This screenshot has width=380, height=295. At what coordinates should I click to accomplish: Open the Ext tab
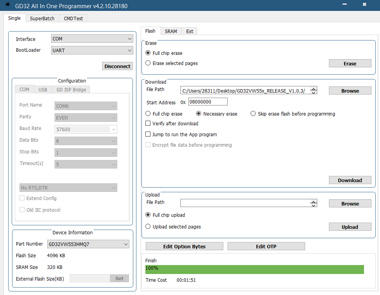189,31
